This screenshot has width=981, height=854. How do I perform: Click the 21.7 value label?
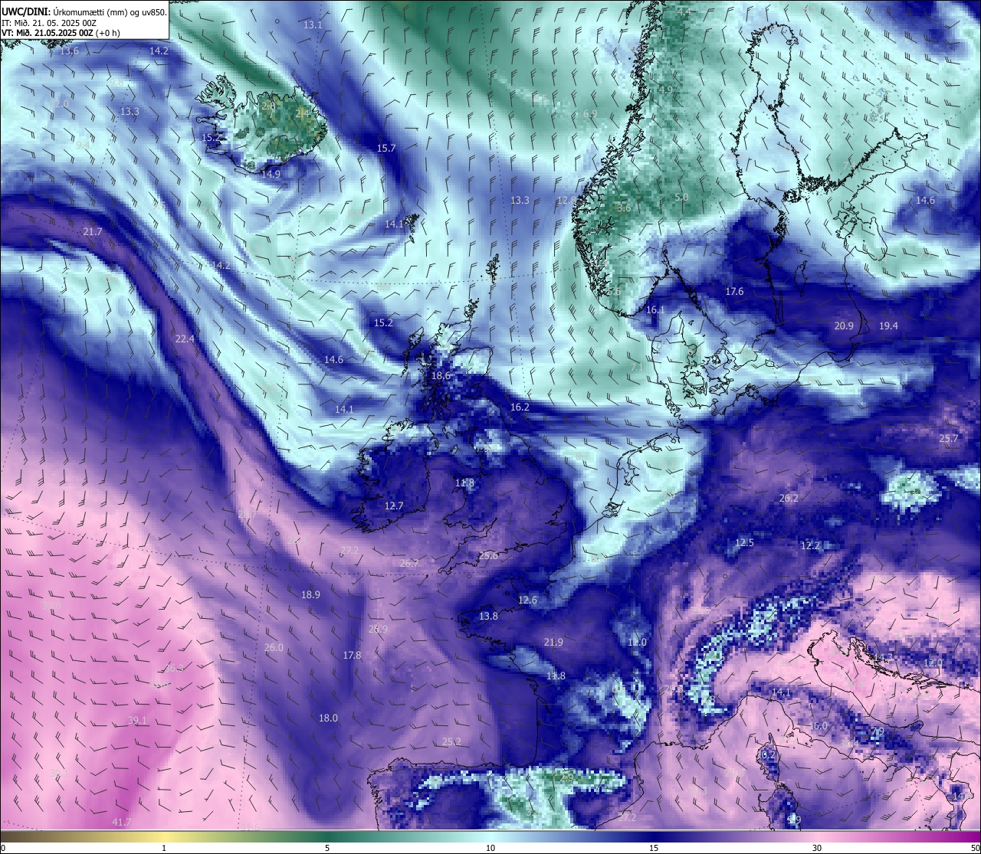click(x=93, y=231)
